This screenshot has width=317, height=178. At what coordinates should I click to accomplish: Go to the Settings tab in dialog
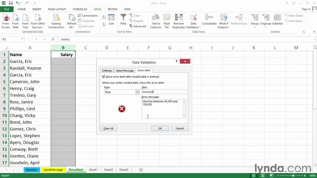click(107, 70)
